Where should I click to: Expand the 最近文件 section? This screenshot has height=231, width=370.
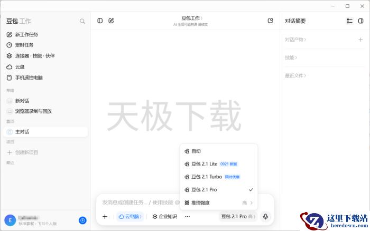point(295,75)
